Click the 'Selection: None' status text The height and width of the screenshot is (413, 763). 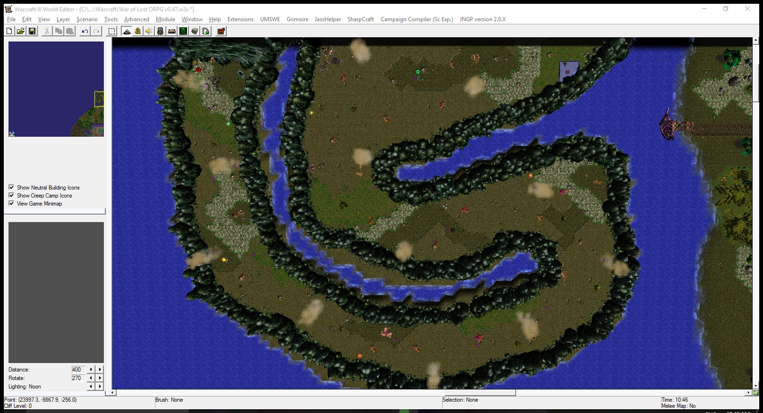point(460,400)
